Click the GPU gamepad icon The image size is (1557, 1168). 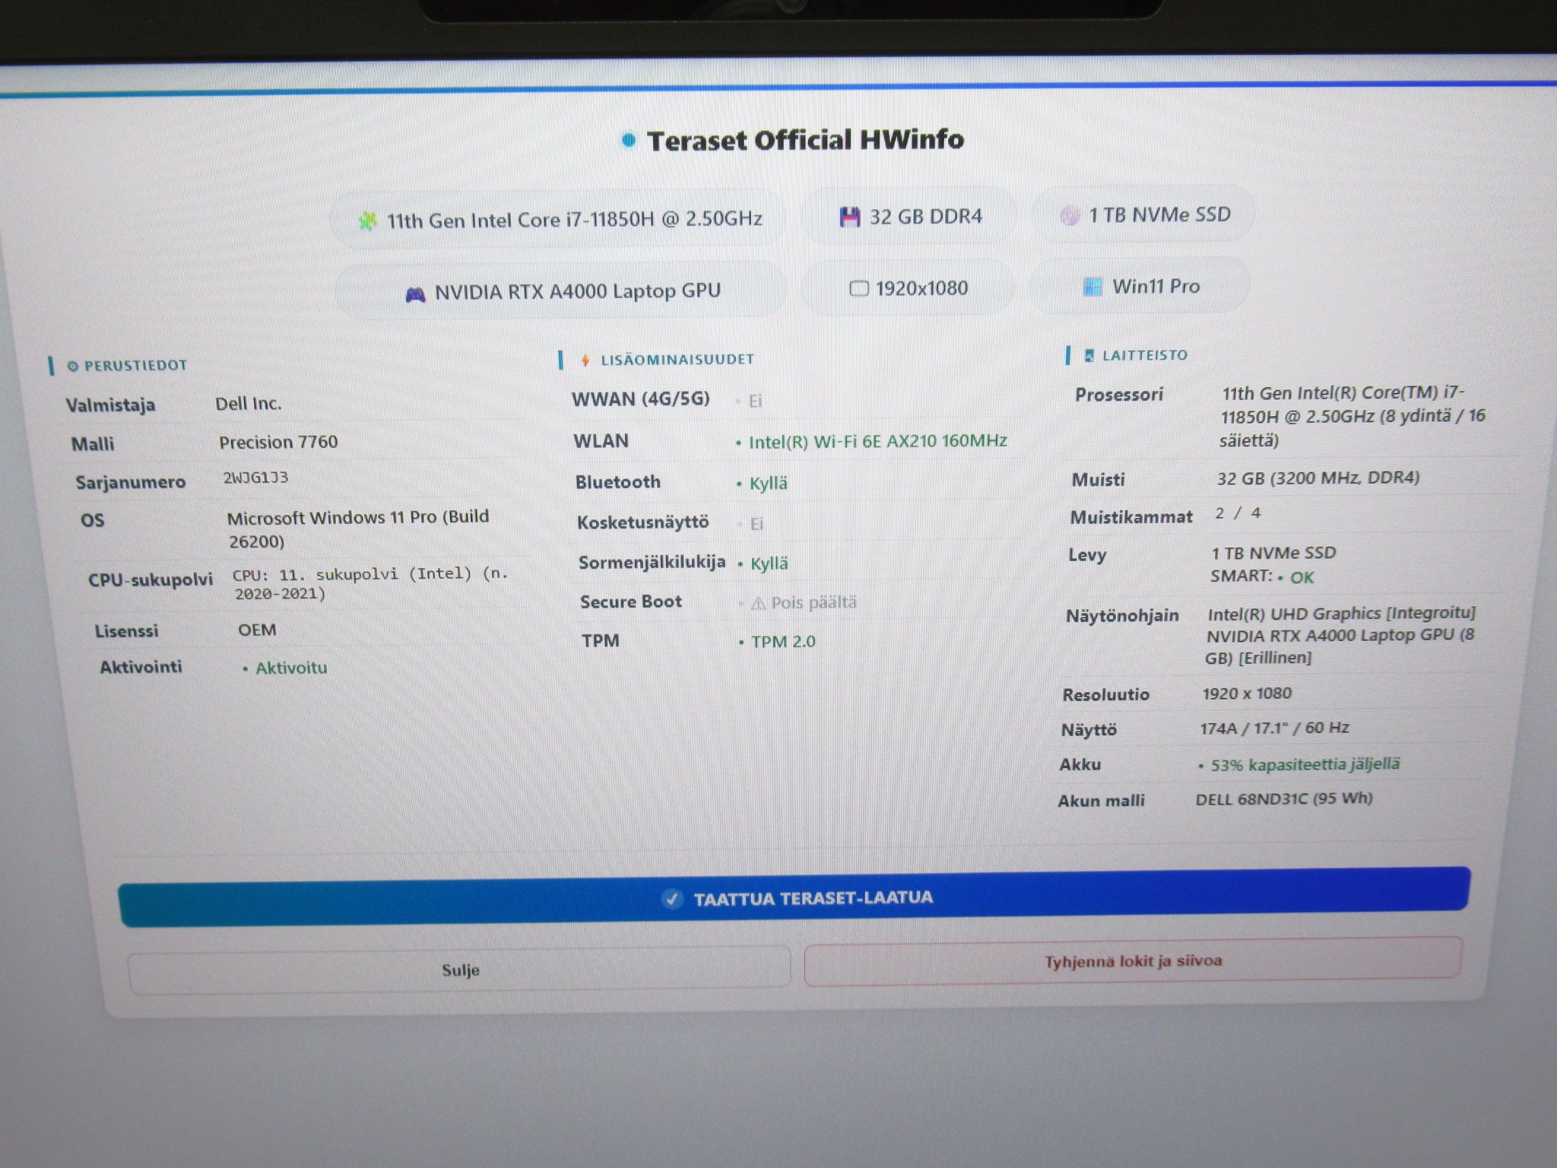point(415,294)
